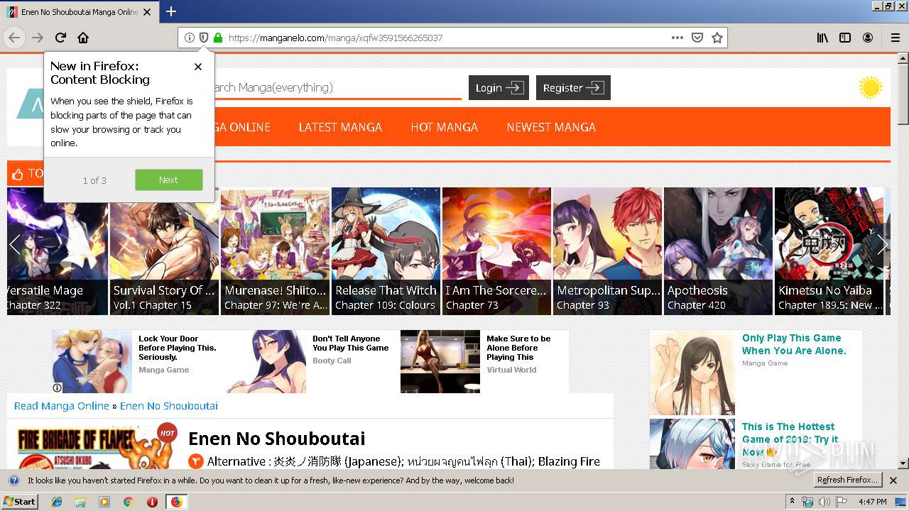Image resolution: width=909 pixels, height=511 pixels.
Task: Click the address bar URL
Action: tap(335, 38)
